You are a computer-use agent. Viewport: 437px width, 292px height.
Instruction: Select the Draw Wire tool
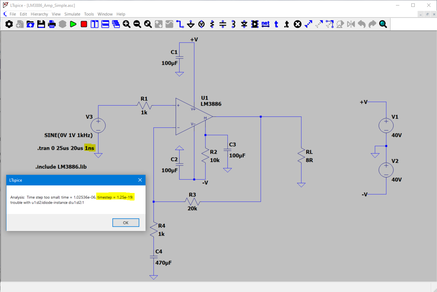pos(180,24)
